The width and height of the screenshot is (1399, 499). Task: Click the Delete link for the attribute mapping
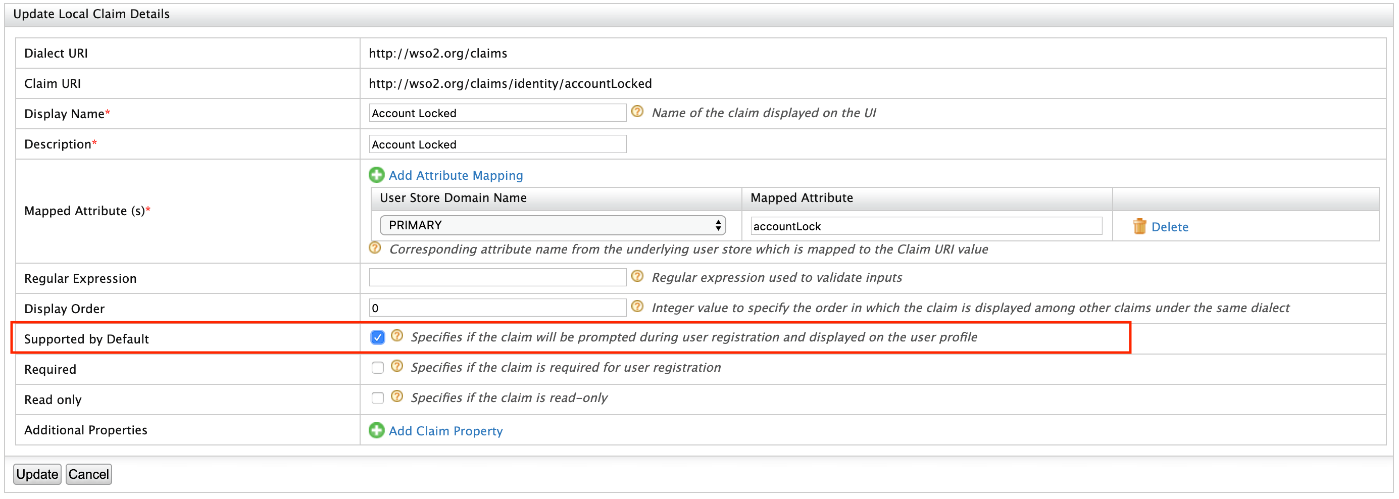[1170, 226]
